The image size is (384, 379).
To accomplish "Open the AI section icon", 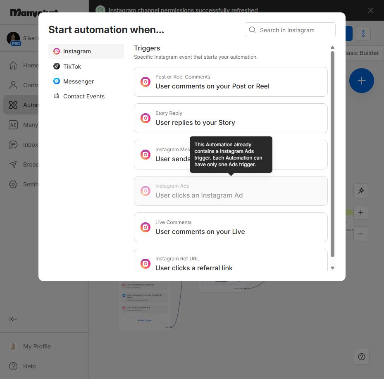I will [13, 125].
